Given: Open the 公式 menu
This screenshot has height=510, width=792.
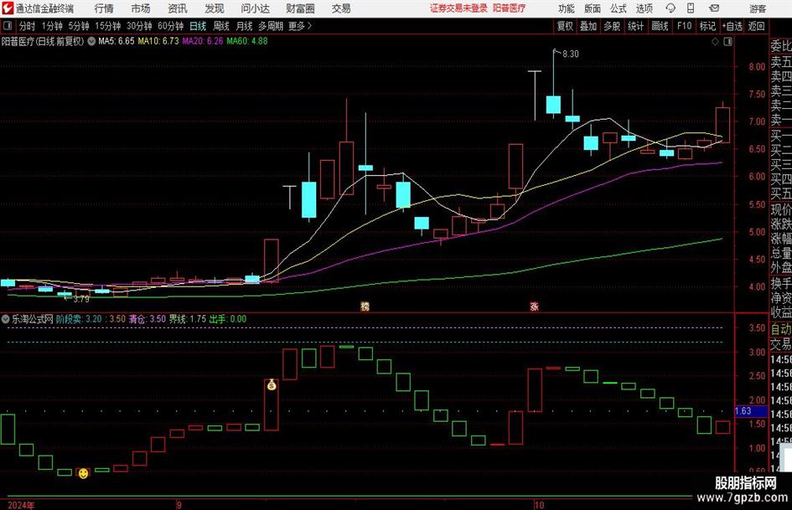Looking at the screenshot, I should [618, 8].
